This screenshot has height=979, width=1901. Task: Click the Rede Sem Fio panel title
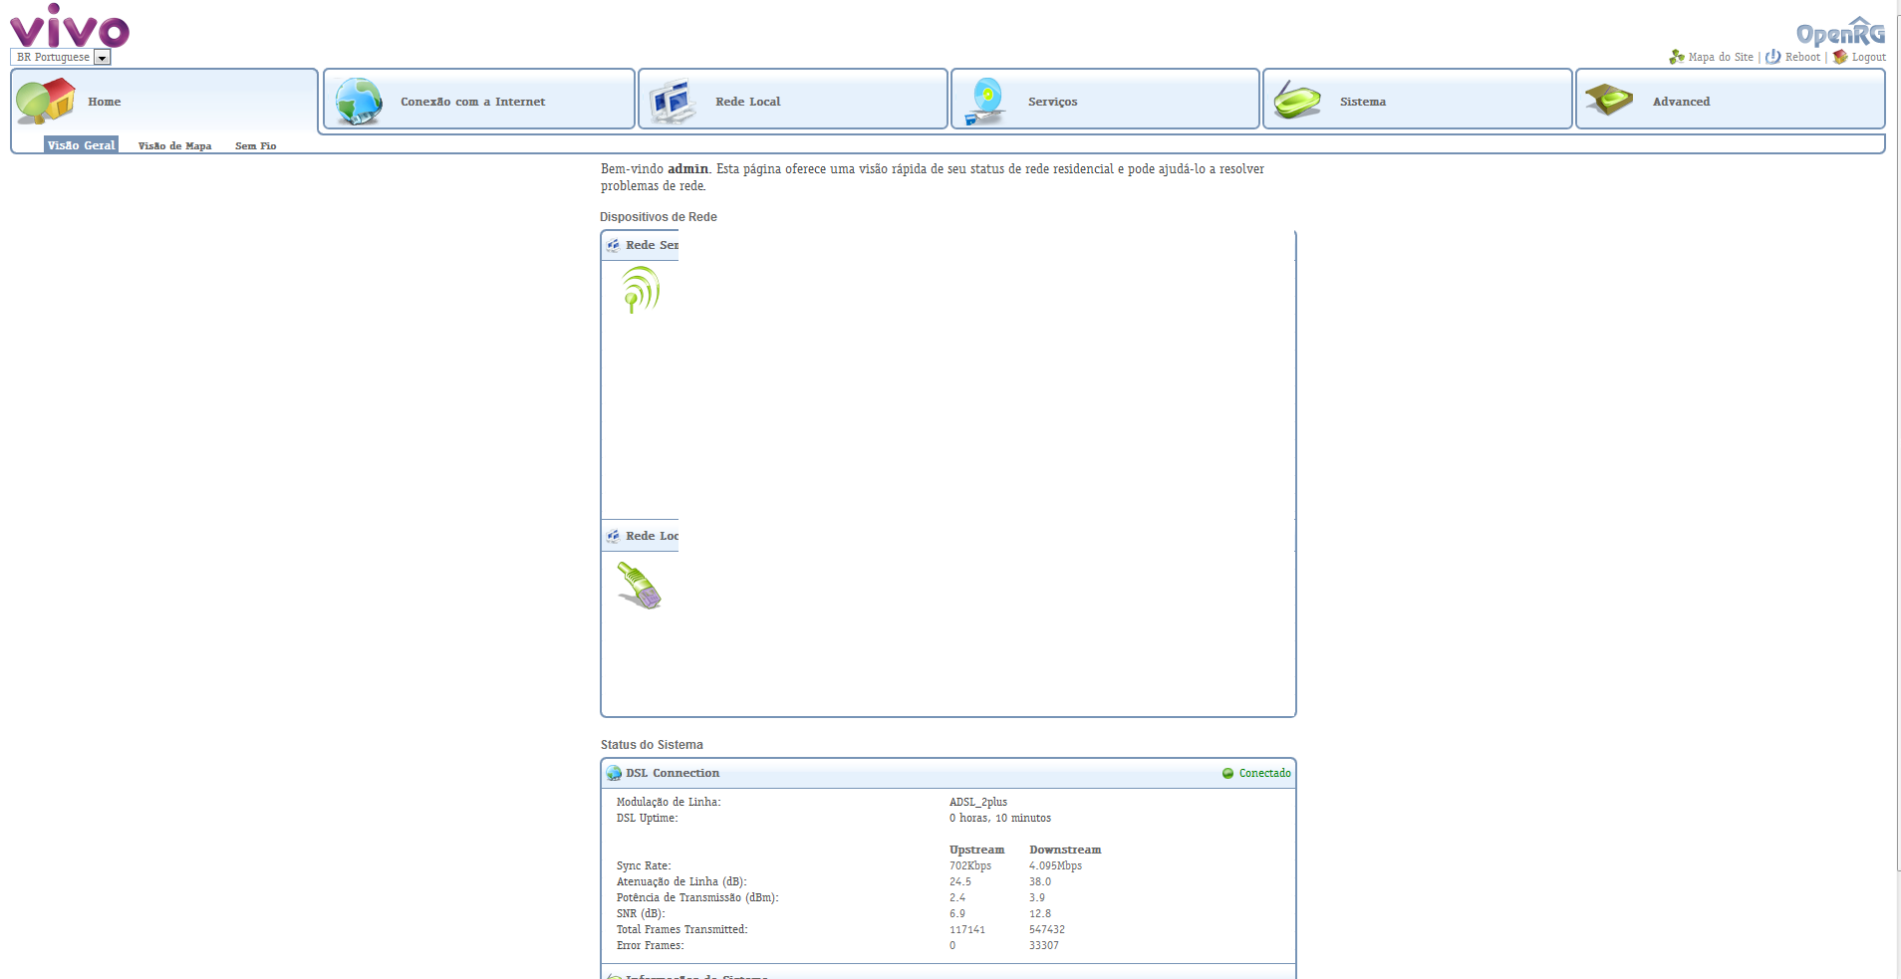(x=652, y=245)
